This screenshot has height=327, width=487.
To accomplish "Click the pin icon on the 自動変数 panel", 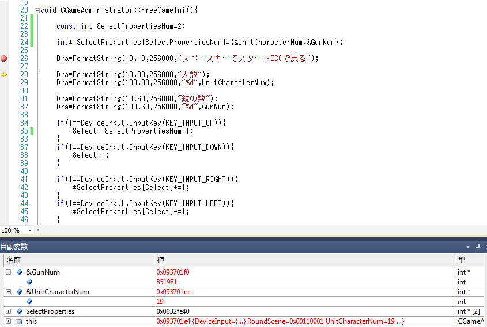I will point(478,246).
